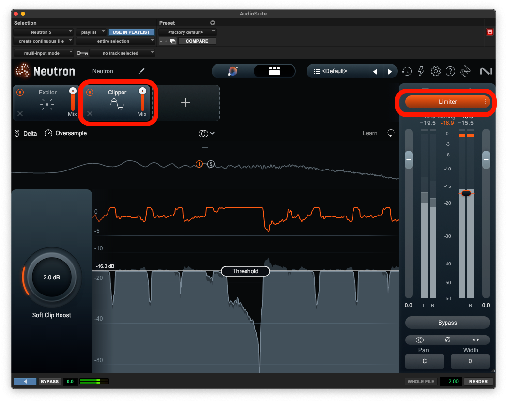Screen dimensions: 507x402
Task: Toggle Oversample mode
Action: pyautogui.click(x=66, y=133)
